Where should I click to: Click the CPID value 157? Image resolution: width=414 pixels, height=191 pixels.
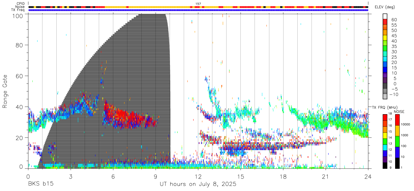(198, 3)
